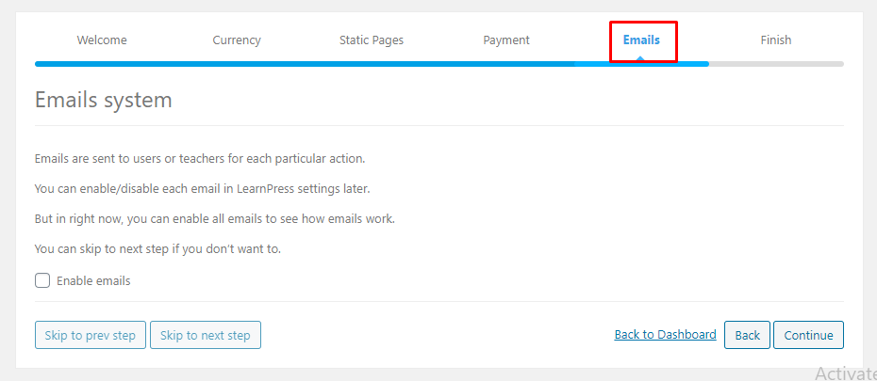Tick the Enable emails checkbox
877x381 pixels.
click(42, 280)
